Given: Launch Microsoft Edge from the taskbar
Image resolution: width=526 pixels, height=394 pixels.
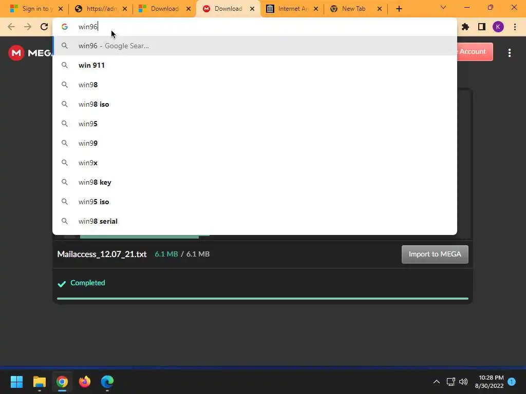Looking at the screenshot, I should click(107, 382).
